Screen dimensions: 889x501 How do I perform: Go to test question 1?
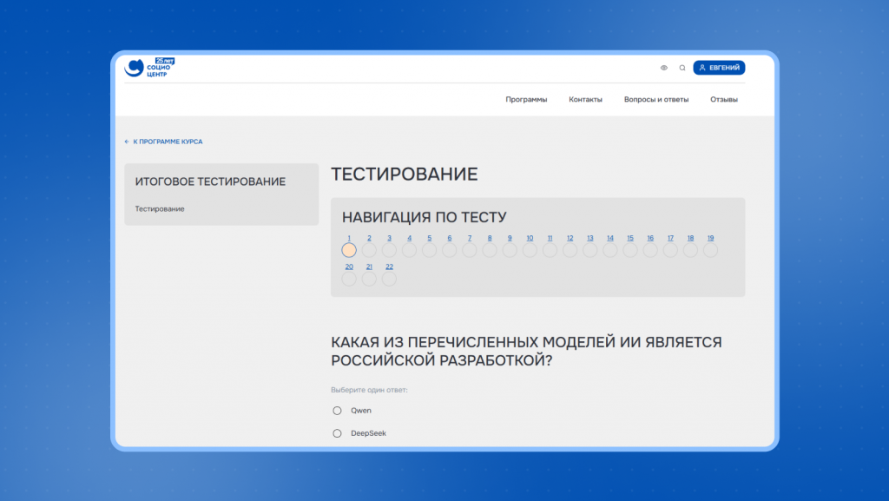pos(349,238)
